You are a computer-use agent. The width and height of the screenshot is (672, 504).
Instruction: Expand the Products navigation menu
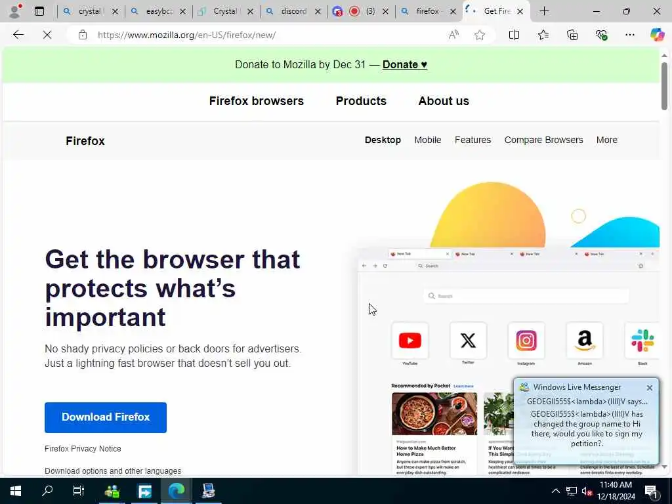361,101
